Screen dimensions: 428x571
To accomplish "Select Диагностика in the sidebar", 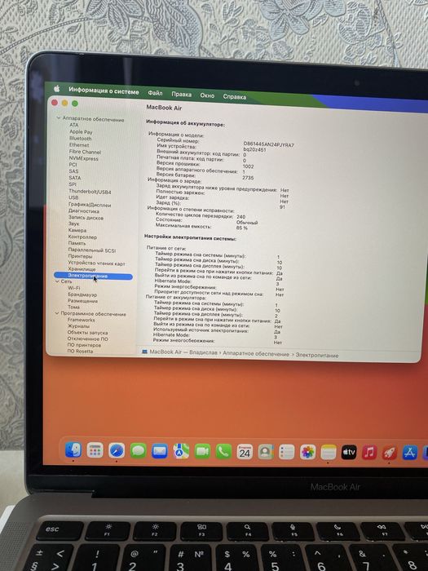I will [84, 211].
